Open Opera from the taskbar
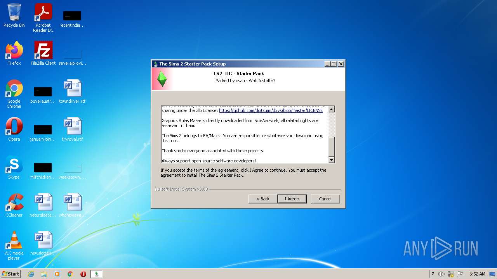This screenshot has height=279, width=497. [83, 274]
